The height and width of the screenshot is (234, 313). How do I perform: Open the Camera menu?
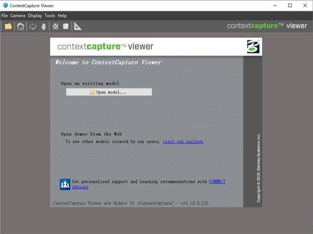tap(18, 16)
